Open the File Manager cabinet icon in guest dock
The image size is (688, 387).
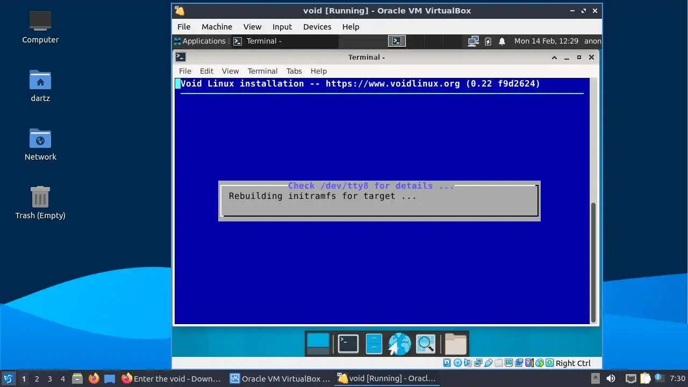pyautogui.click(x=374, y=344)
